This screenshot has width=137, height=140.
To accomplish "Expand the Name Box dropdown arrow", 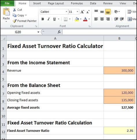I will click(38, 32).
